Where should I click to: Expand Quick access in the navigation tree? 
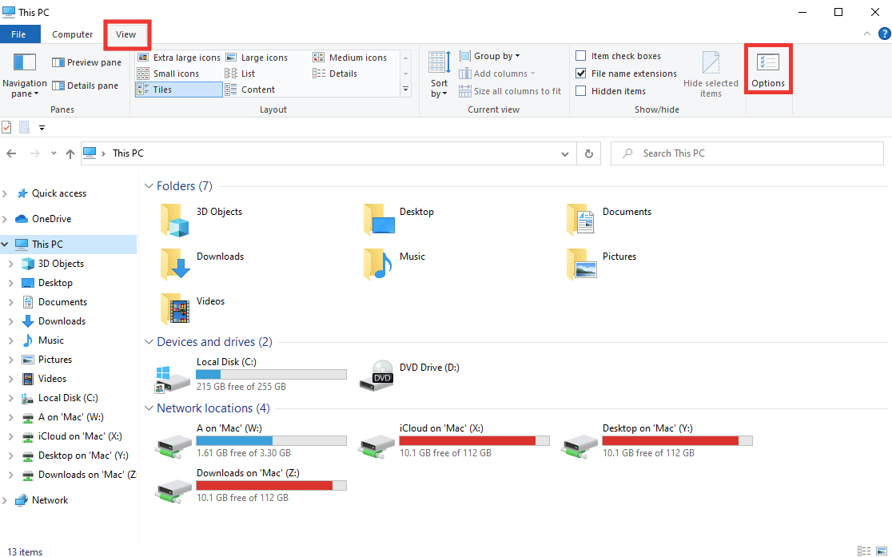click(x=5, y=193)
